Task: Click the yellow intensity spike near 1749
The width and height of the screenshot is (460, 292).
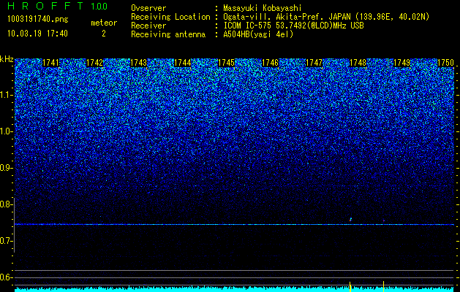Action: (383, 286)
